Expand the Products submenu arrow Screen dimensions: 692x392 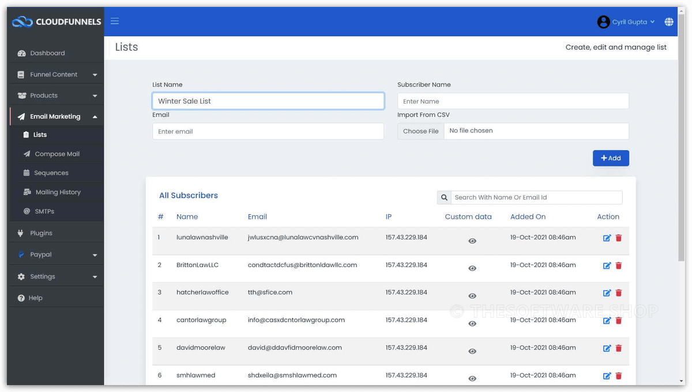click(95, 96)
